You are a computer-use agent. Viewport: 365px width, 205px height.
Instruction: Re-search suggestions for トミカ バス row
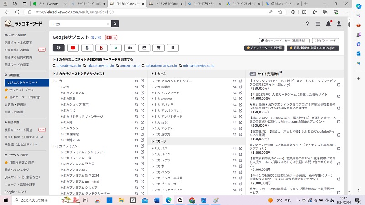tap(235, 149)
